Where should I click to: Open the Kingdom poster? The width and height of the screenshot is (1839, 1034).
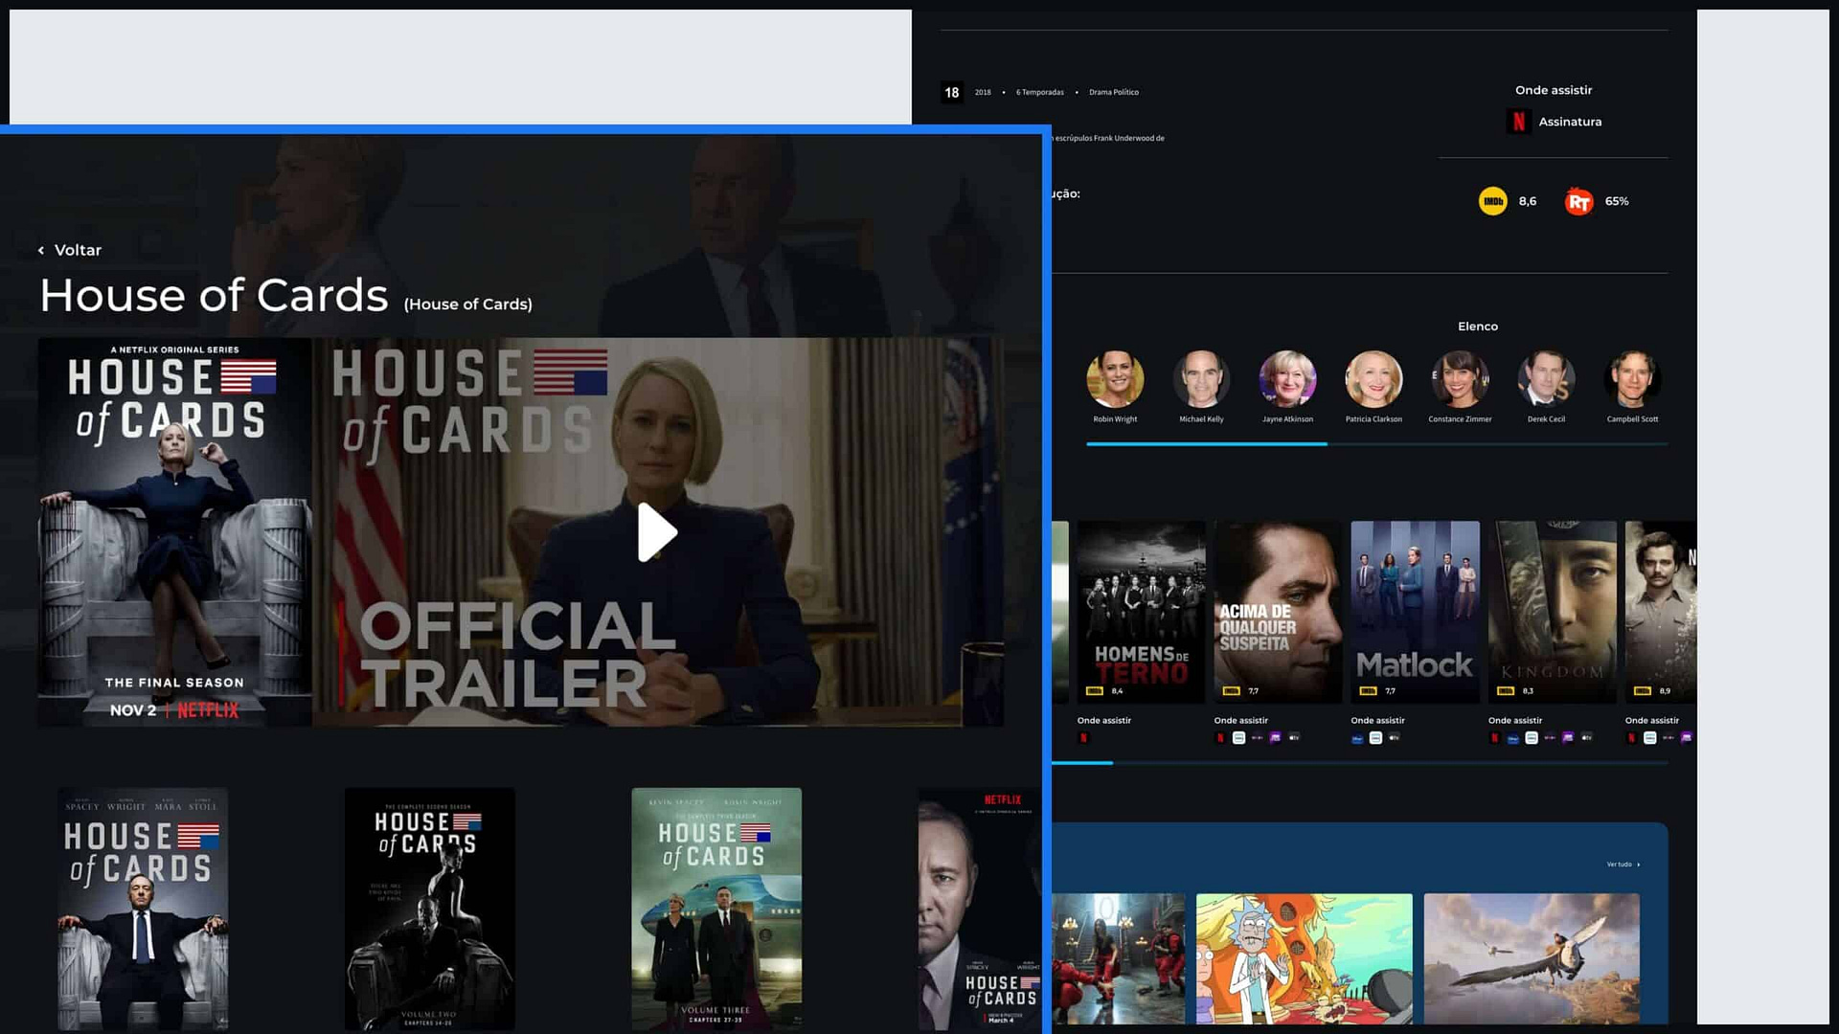(x=1553, y=613)
